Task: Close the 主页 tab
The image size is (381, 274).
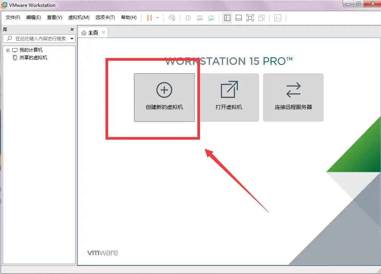Action: [104, 32]
